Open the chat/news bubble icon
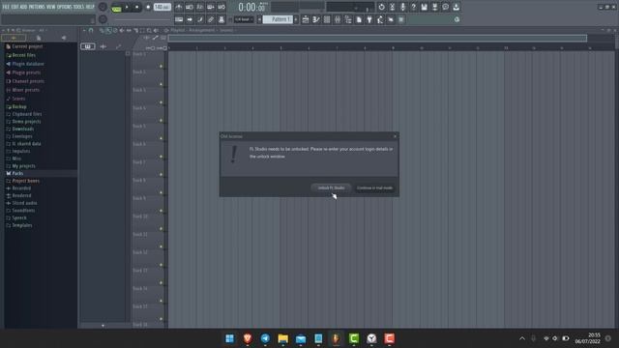 pos(445,7)
